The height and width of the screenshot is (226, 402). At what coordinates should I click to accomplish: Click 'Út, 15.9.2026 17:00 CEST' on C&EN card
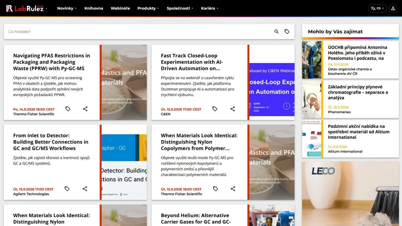tap(181, 109)
